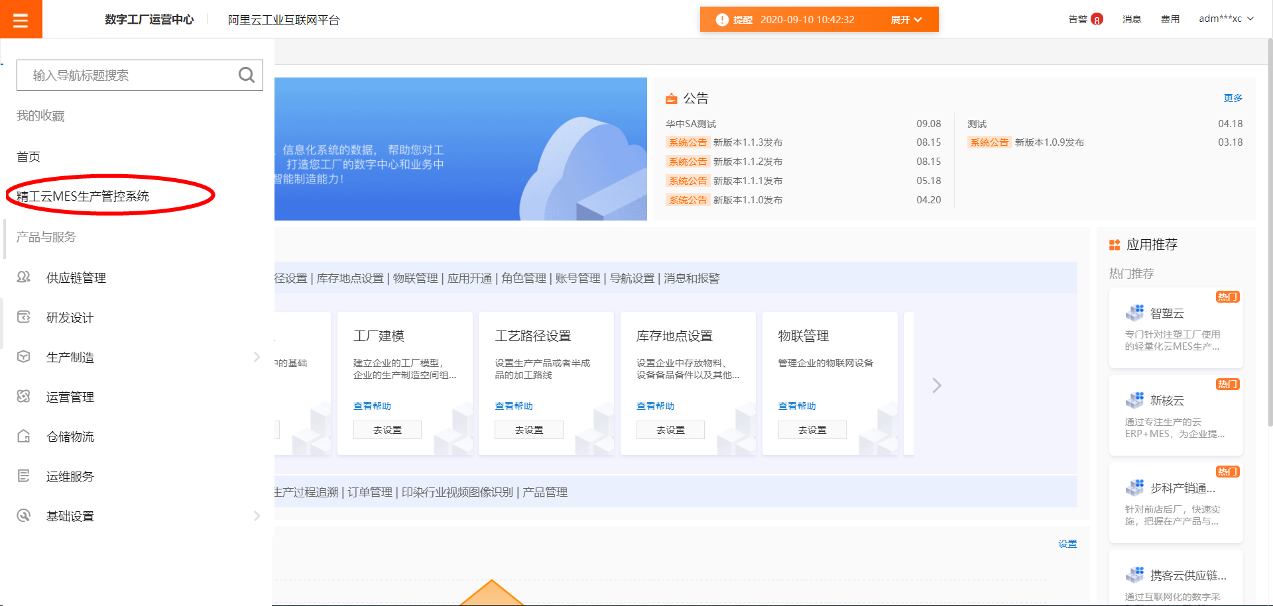The height and width of the screenshot is (606, 1273).
Task: Select 供应链管理 menu item
Action: point(76,278)
